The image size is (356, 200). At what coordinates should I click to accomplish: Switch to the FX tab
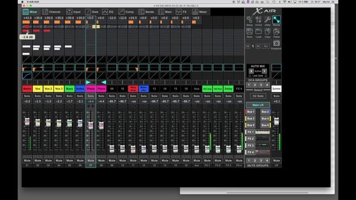click(x=181, y=12)
